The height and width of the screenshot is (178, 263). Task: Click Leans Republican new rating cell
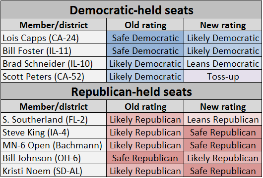coord(223,119)
